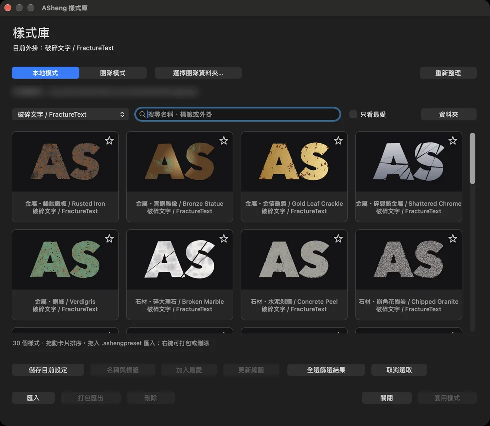The image size is (490, 426).
Task: Select the Verdigris style thumbnail
Action: click(65, 260)
